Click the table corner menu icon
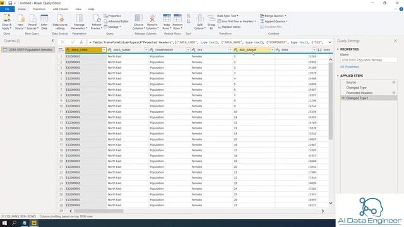 (x=61, y=50)
